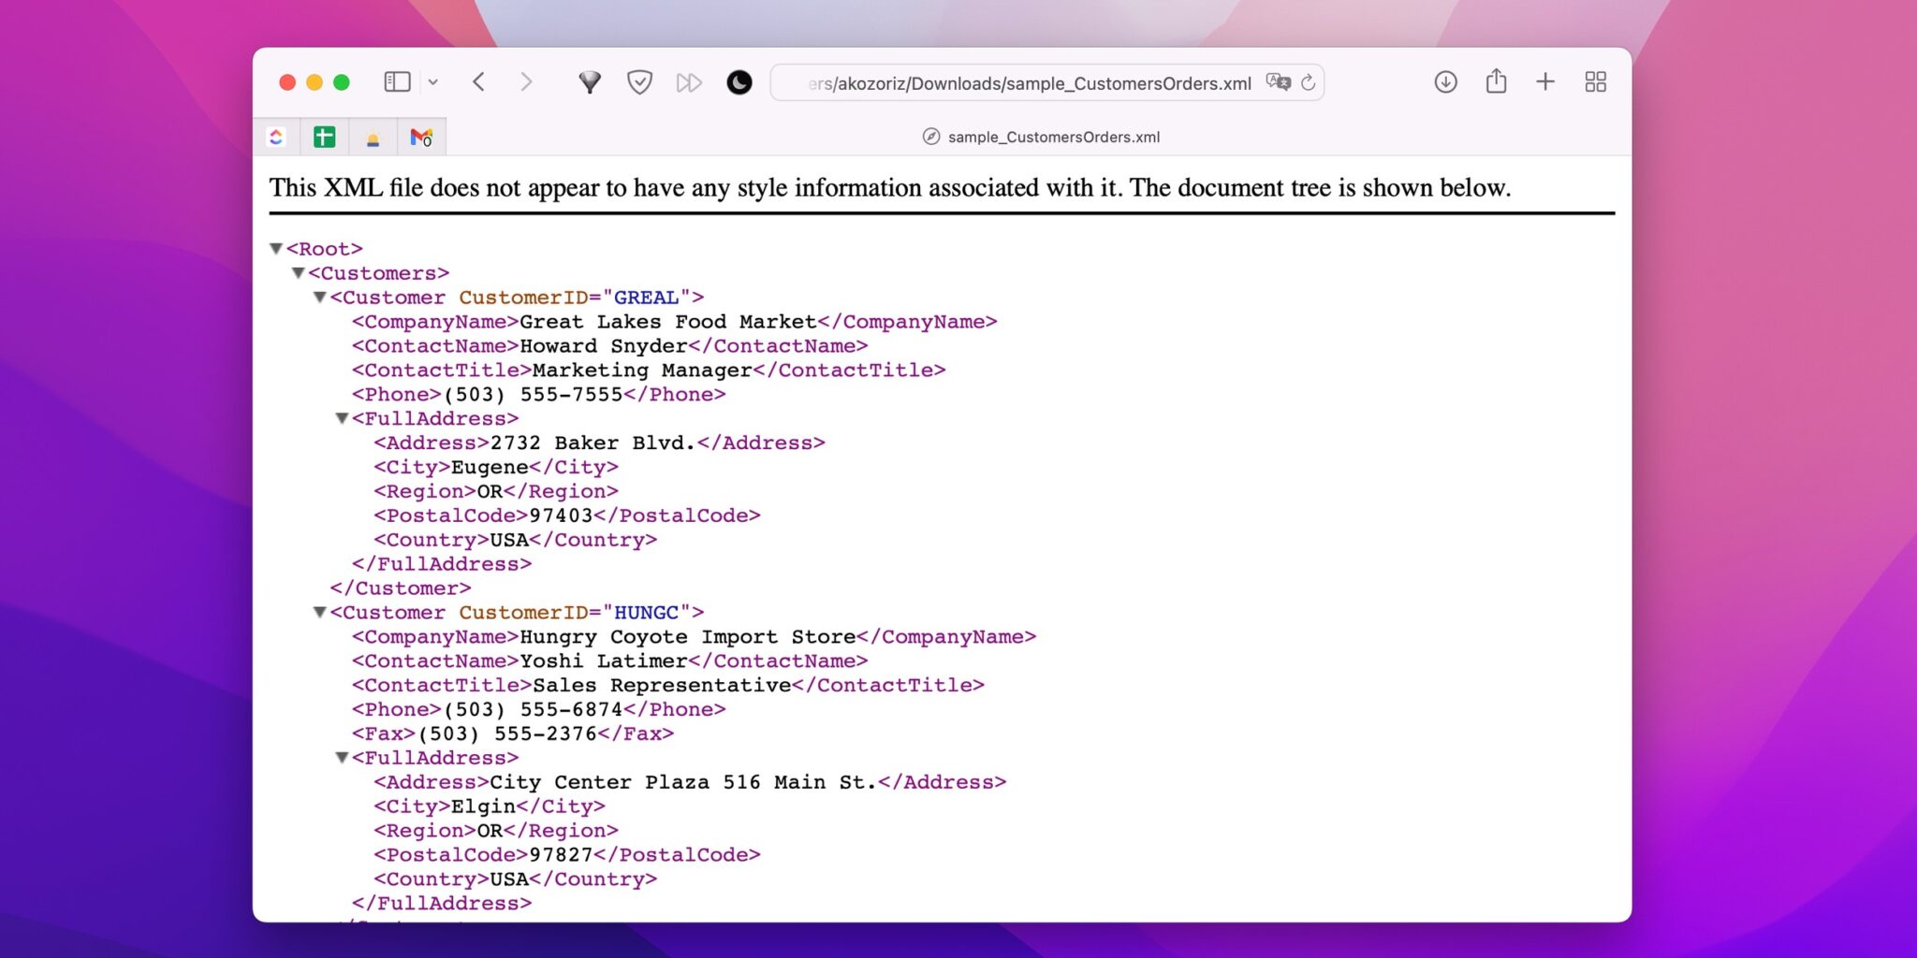Collapse the FullAddress node under HUNGC
Screen dimensions: 1917x958
coord(343,758)
